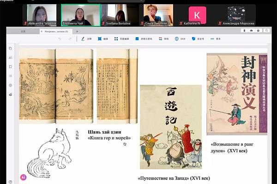Click the cloud icon in top right
277x184 pixels.
252,30
